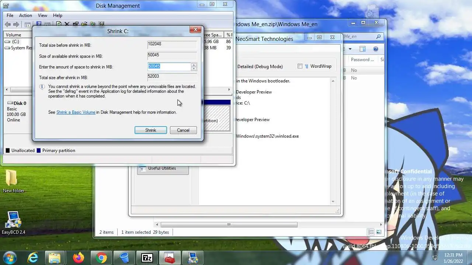
Task: Open Windows Explorer from the taskbar
Action: [55, 258]
